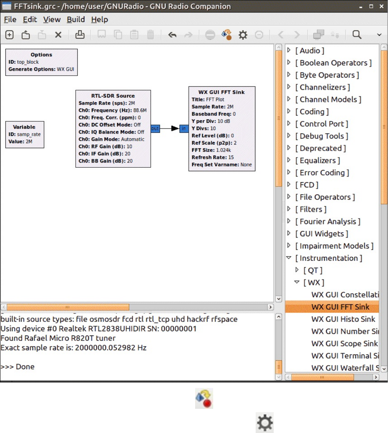Select WX GUI Terminal Sink in block tree

pyautogui.click(x=345, y=356)
